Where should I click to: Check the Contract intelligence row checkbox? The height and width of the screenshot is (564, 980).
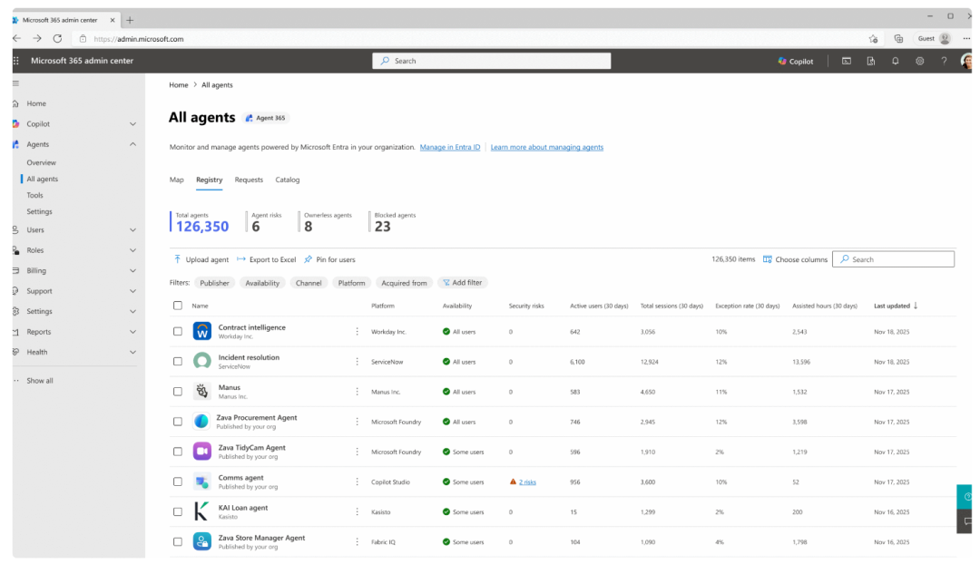[178, 332]
